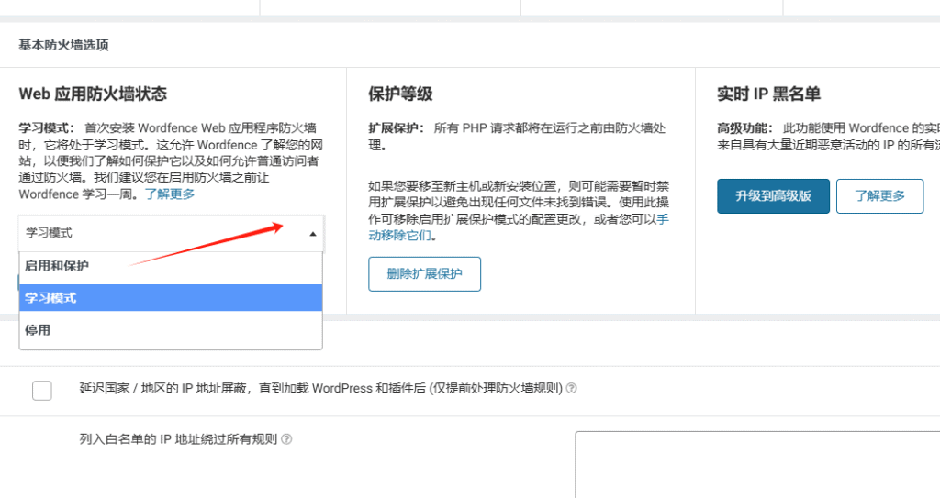Click Web 应用防火墙状态 heading
Image resolution: width=940 pixels, height=498 pixels.
coord(93,94)
